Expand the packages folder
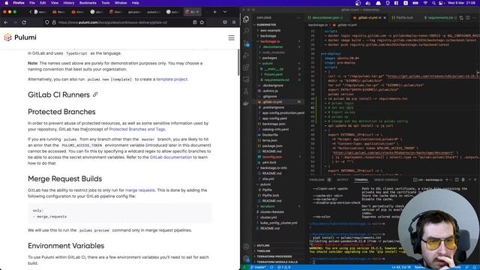The width and height of the screenshot is (480, 270). click(269, 58)
